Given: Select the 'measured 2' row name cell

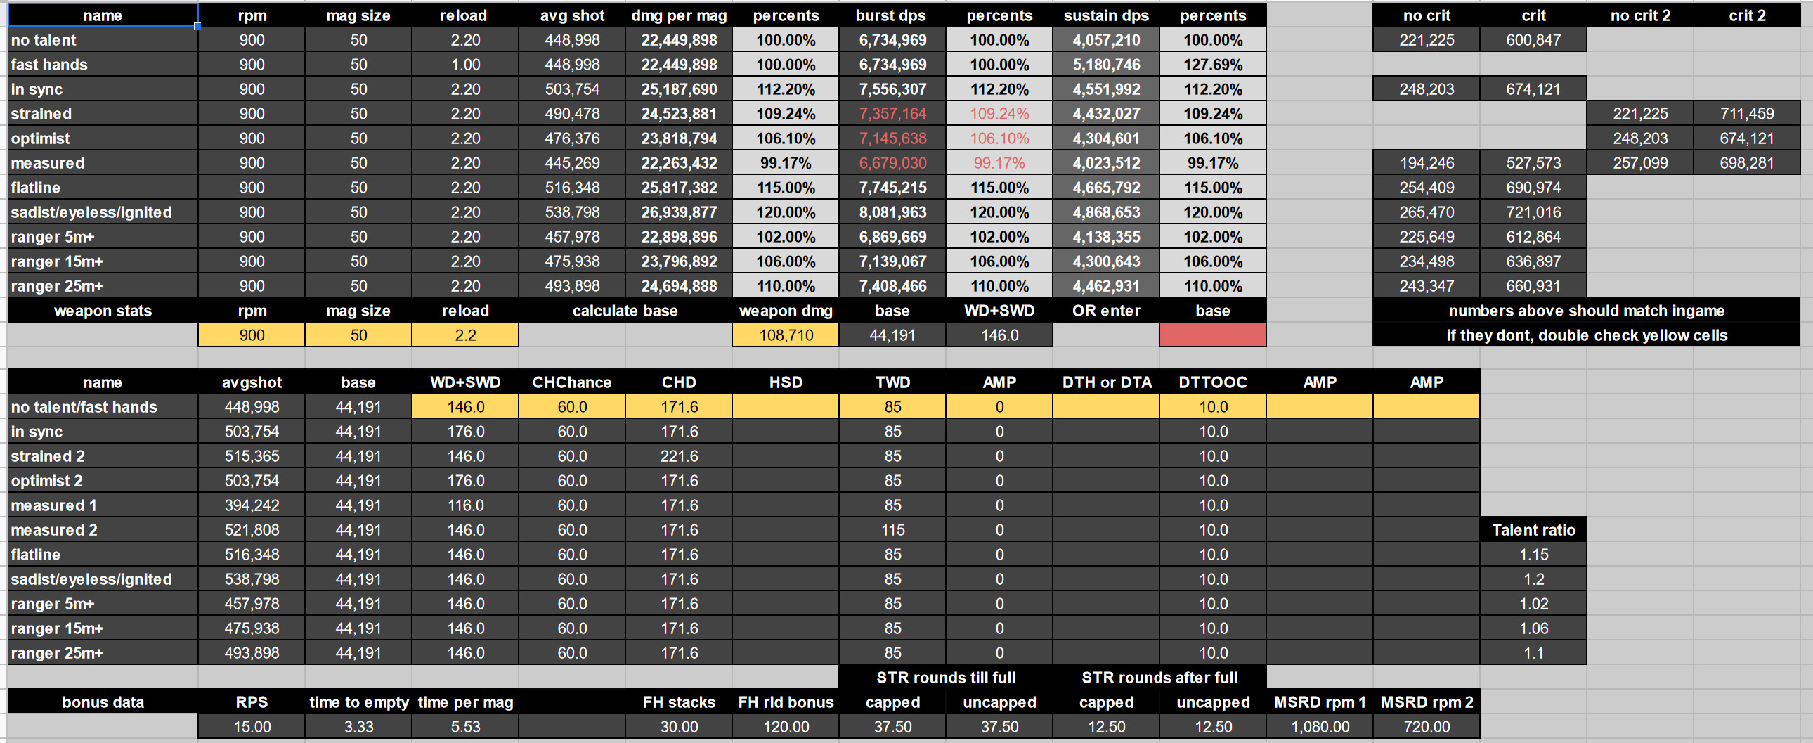Looking at the screenshot, I should tap(103, 529).
